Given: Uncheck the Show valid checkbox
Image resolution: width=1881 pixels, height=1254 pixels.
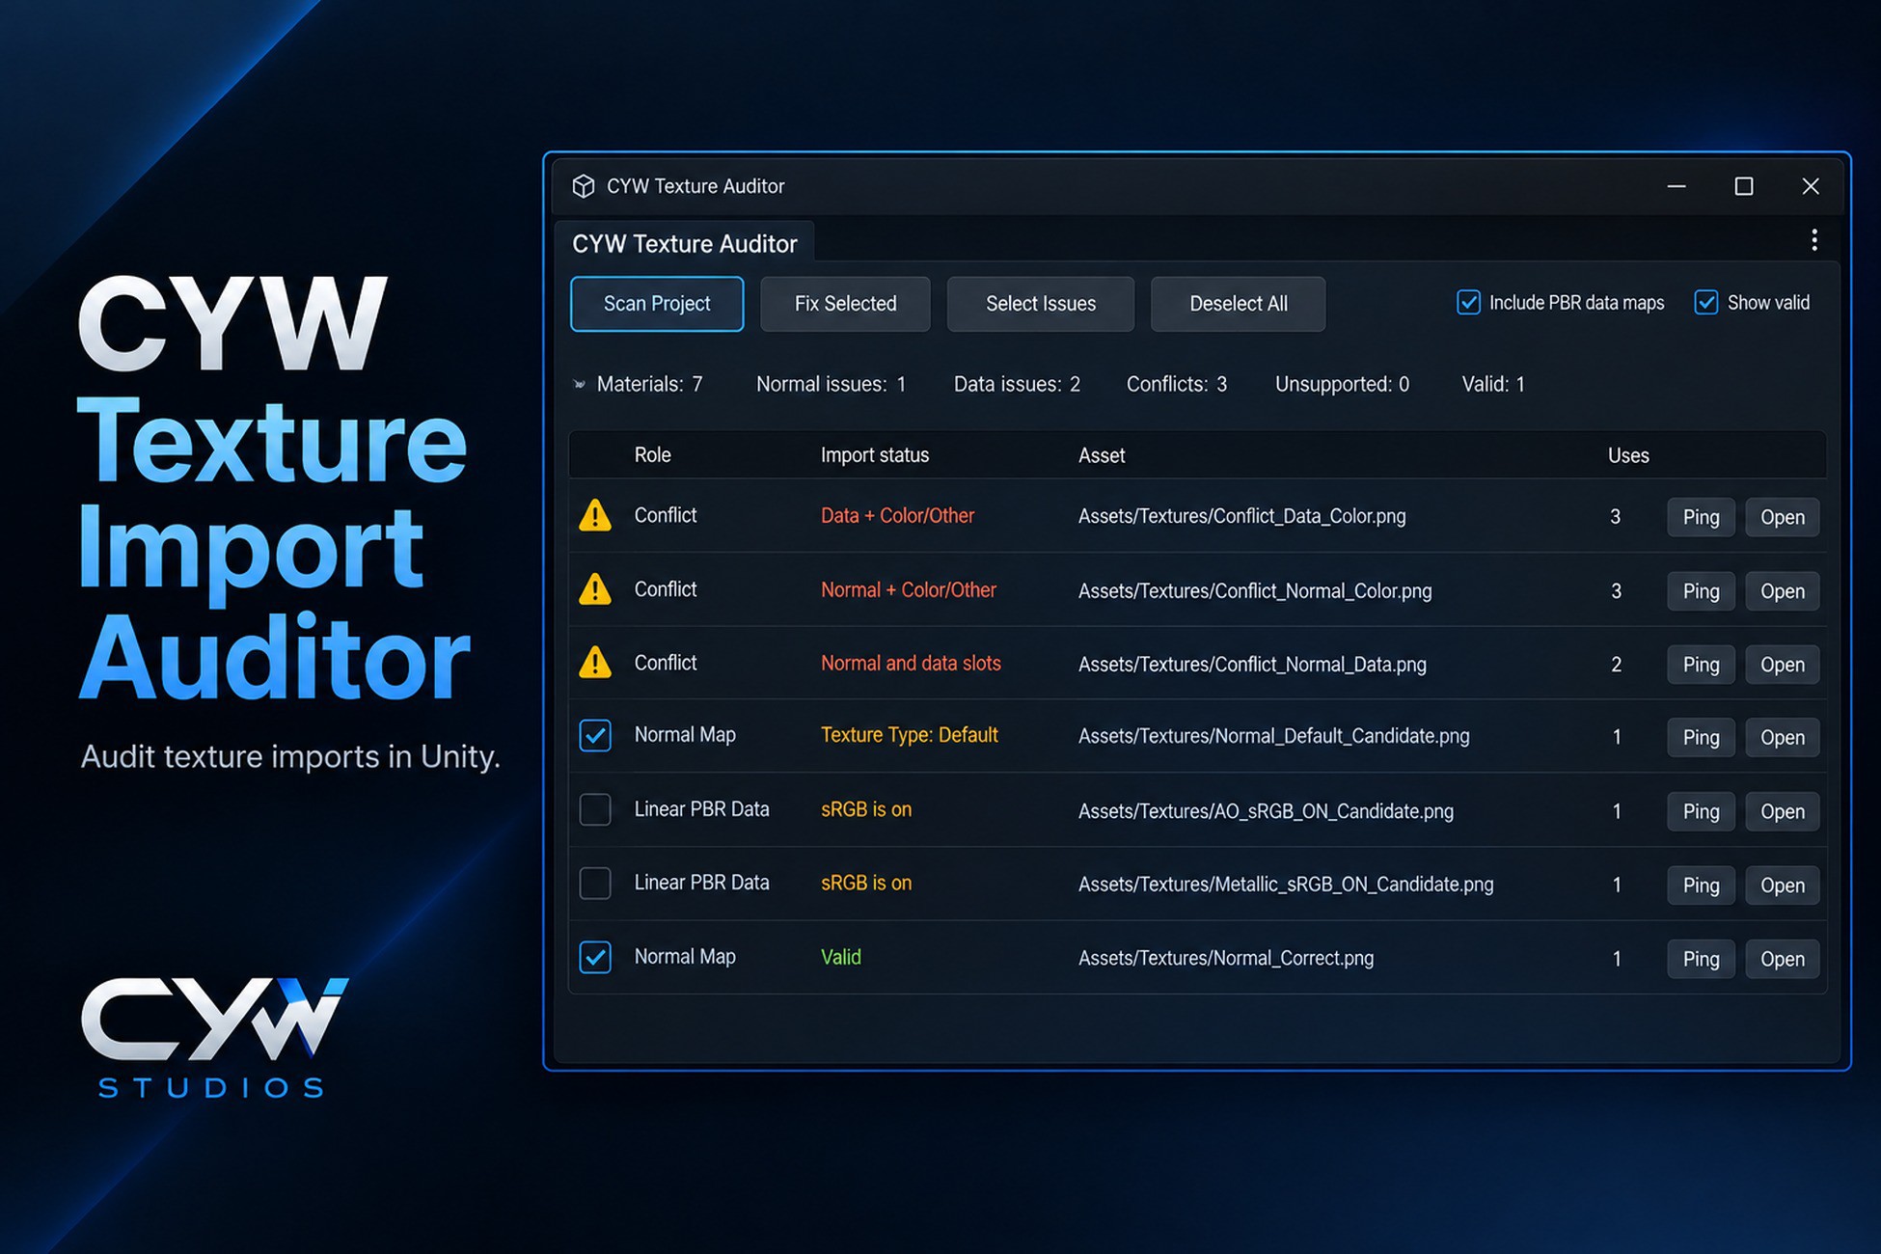Looking at the screenshot, I should click(x=1706, y=303).
